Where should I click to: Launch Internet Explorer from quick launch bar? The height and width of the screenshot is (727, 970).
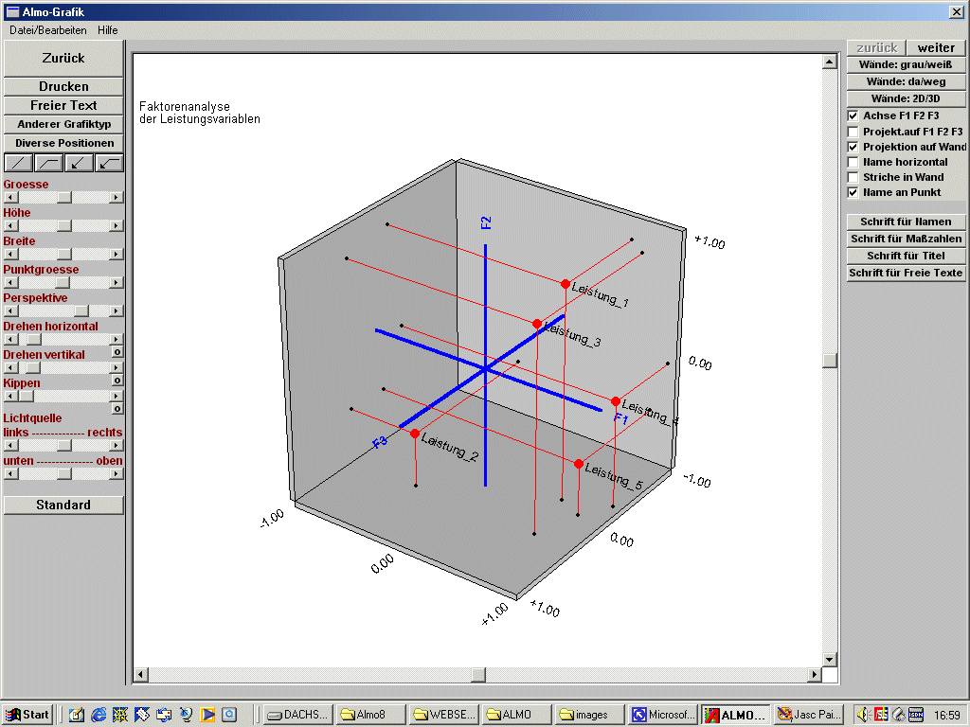[x=98, y=715]
